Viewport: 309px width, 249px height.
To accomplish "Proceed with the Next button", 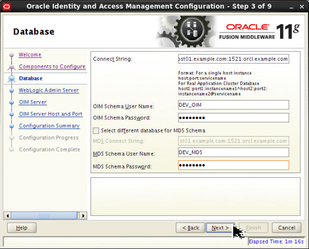I will [x=220, y=228].
